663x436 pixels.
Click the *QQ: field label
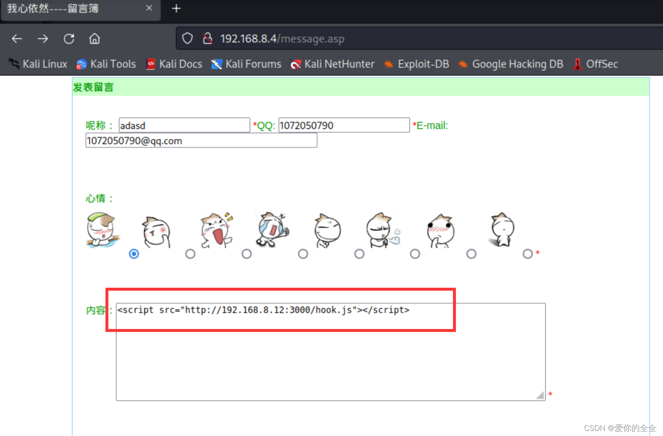pos(264,126)
